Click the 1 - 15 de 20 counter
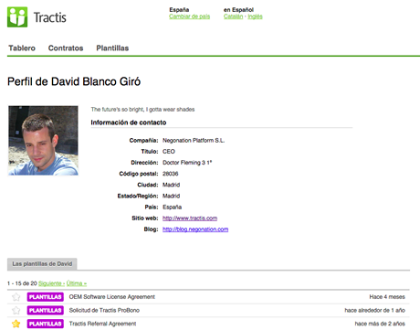Screen dimensions: 420x330 click(22, 283)
